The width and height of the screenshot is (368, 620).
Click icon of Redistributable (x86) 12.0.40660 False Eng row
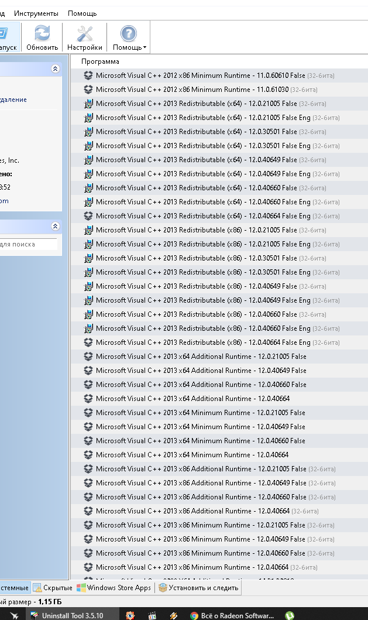pyautogui.click(x=88, y=328)
